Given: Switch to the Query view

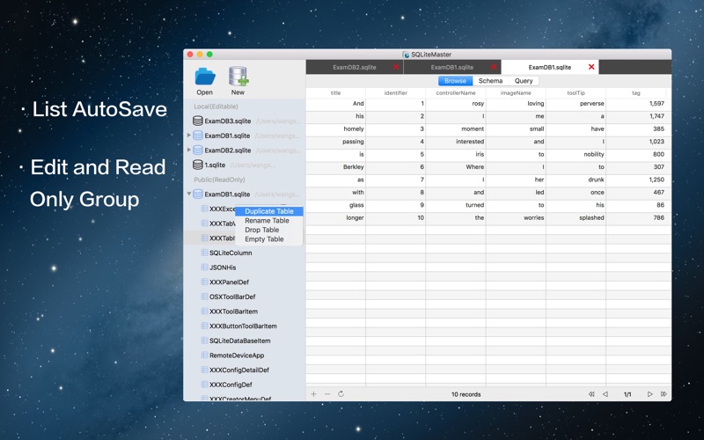Looking at the screenshot, I should pos(524,81).
